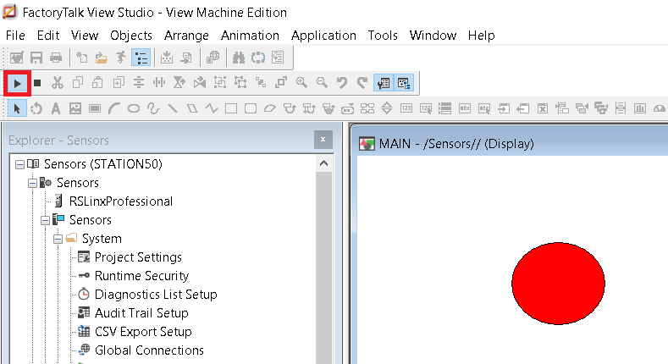Click the Duplicate icon
This screenshot has height=364, width=668.
(119, 83)
